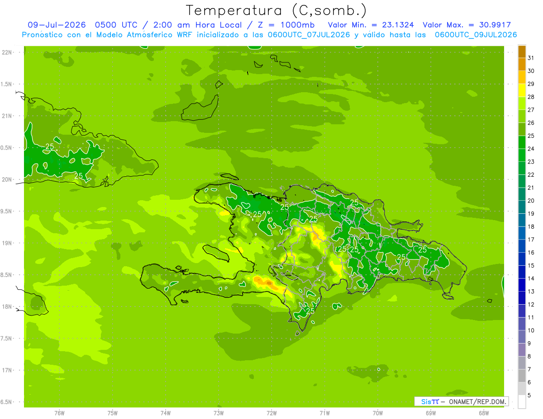
Task: Click the "75W" longitude label
Action: click(x=112, y=413)
